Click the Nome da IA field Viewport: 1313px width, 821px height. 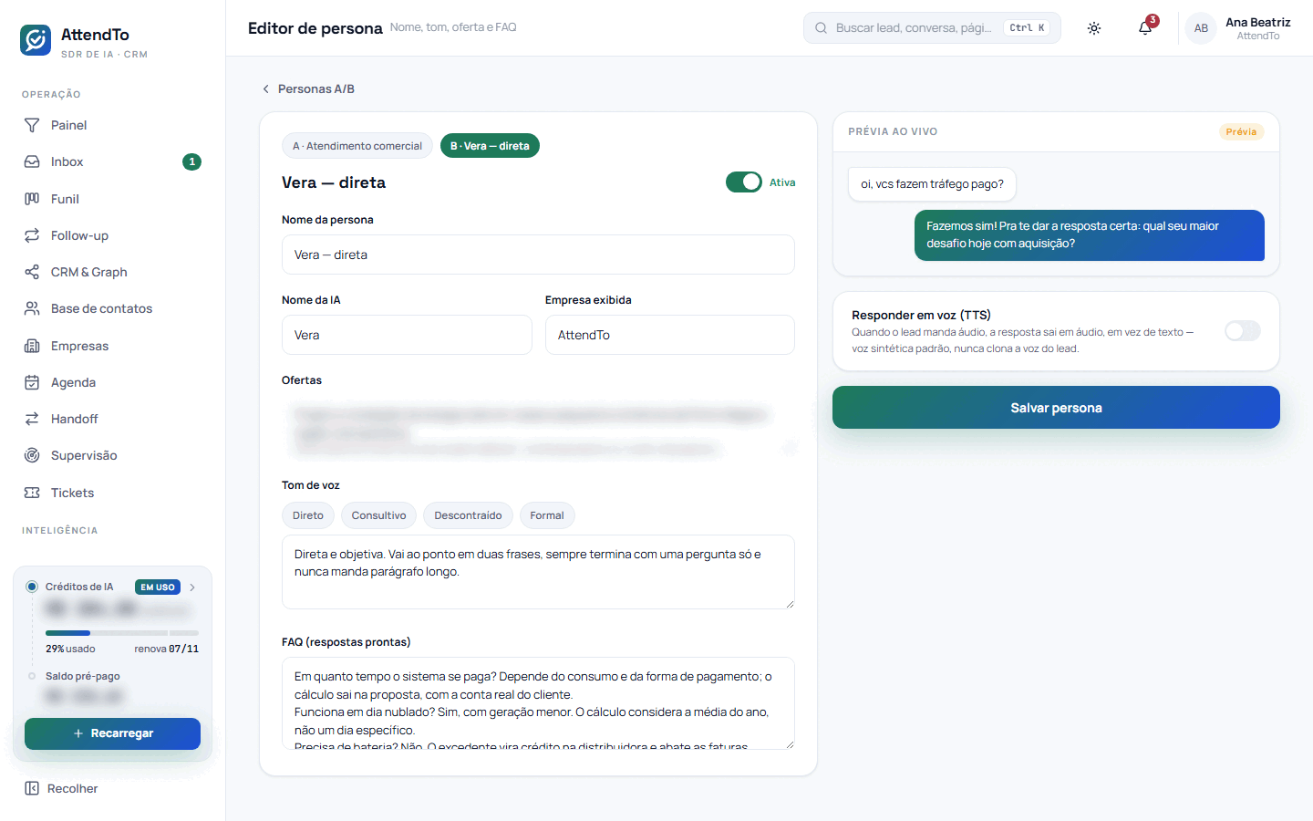tap(407, 335)
